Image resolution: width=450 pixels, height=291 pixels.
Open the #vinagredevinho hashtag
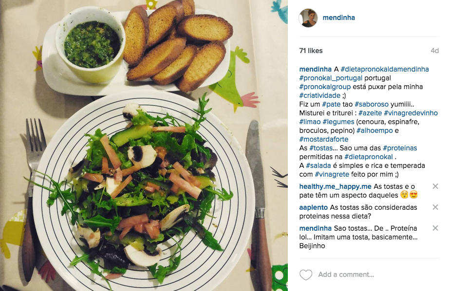pyautogui.click(x=411, y=113)
